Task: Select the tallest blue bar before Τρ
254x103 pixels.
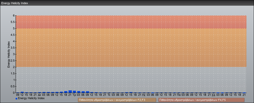Action: [x=70, y=91]
